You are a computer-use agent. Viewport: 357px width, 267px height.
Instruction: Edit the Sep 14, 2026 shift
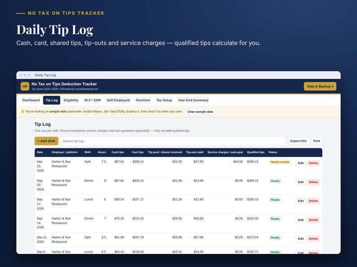(x=301, y=220)
